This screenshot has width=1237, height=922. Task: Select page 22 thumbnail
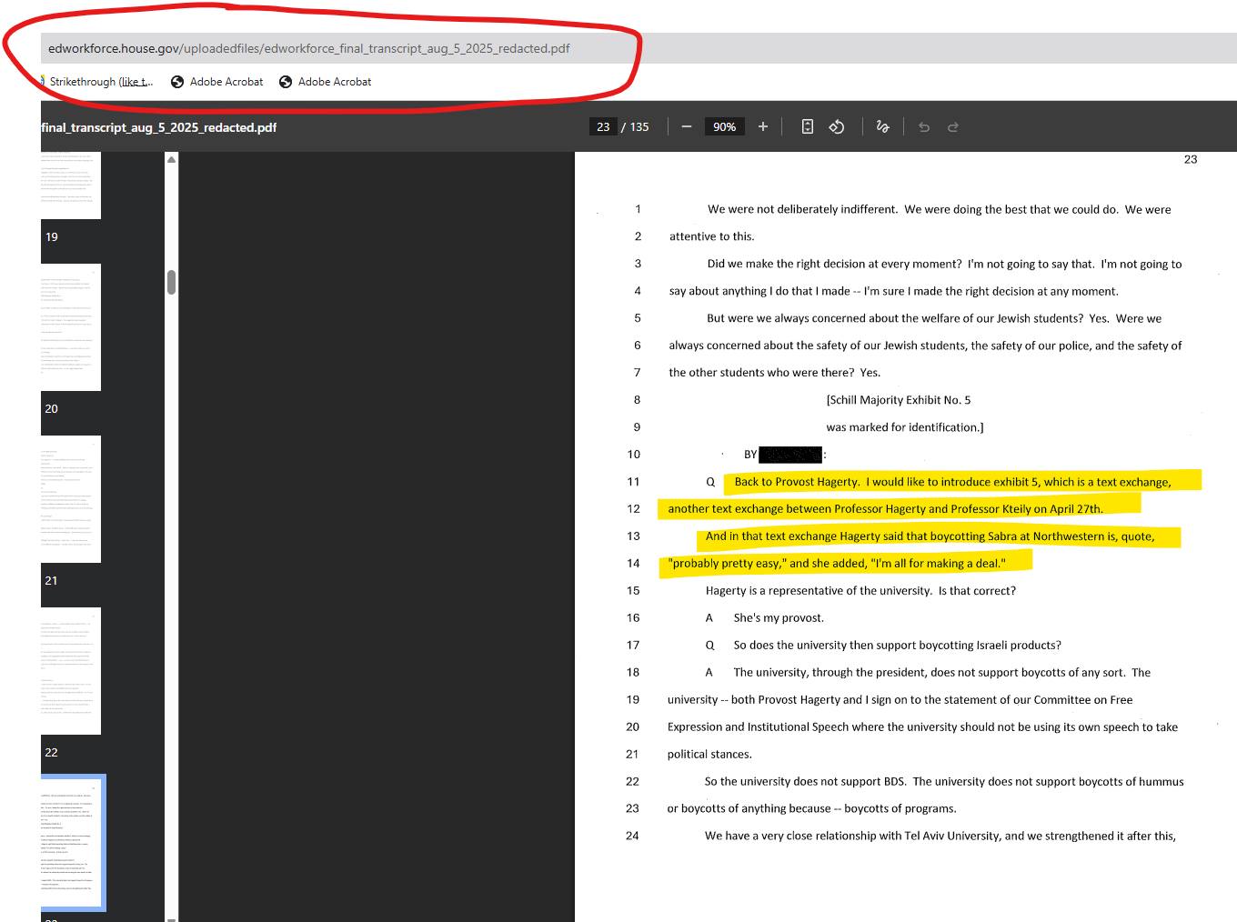tap(71, 670)
